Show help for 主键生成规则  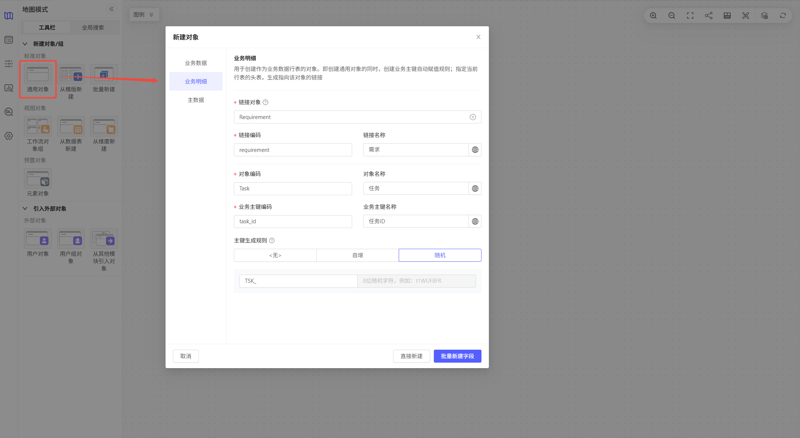coord(272,241)
